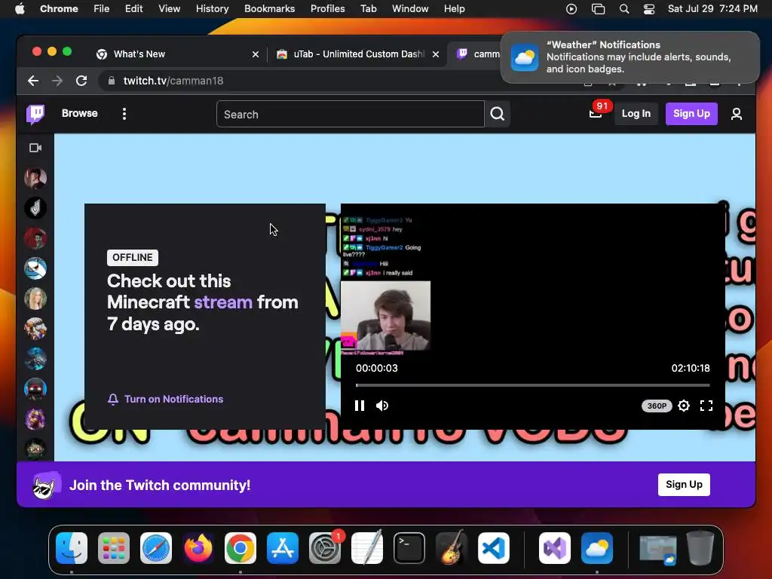Screen dimensions: 772x579
Task: Click the streamer webcam video in player
Action: tap(386, 316)
